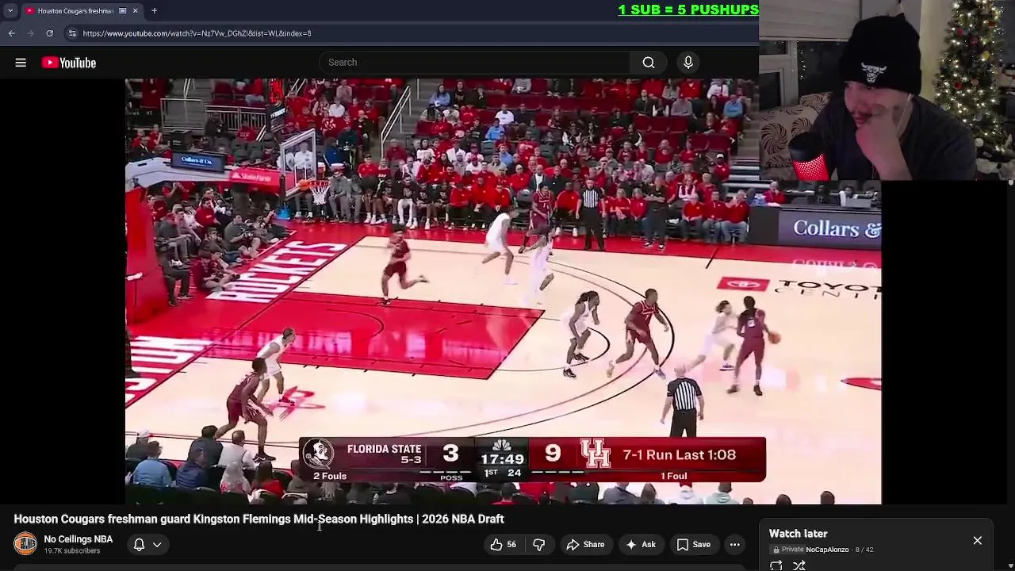This screenshot has height=571, width=1015.
Task: Reload the page with refresh icon
Action: pyautogui.click(x=49, y=33)
